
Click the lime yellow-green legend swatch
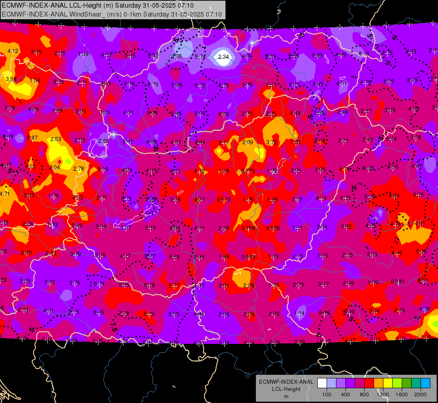point(397,383)
